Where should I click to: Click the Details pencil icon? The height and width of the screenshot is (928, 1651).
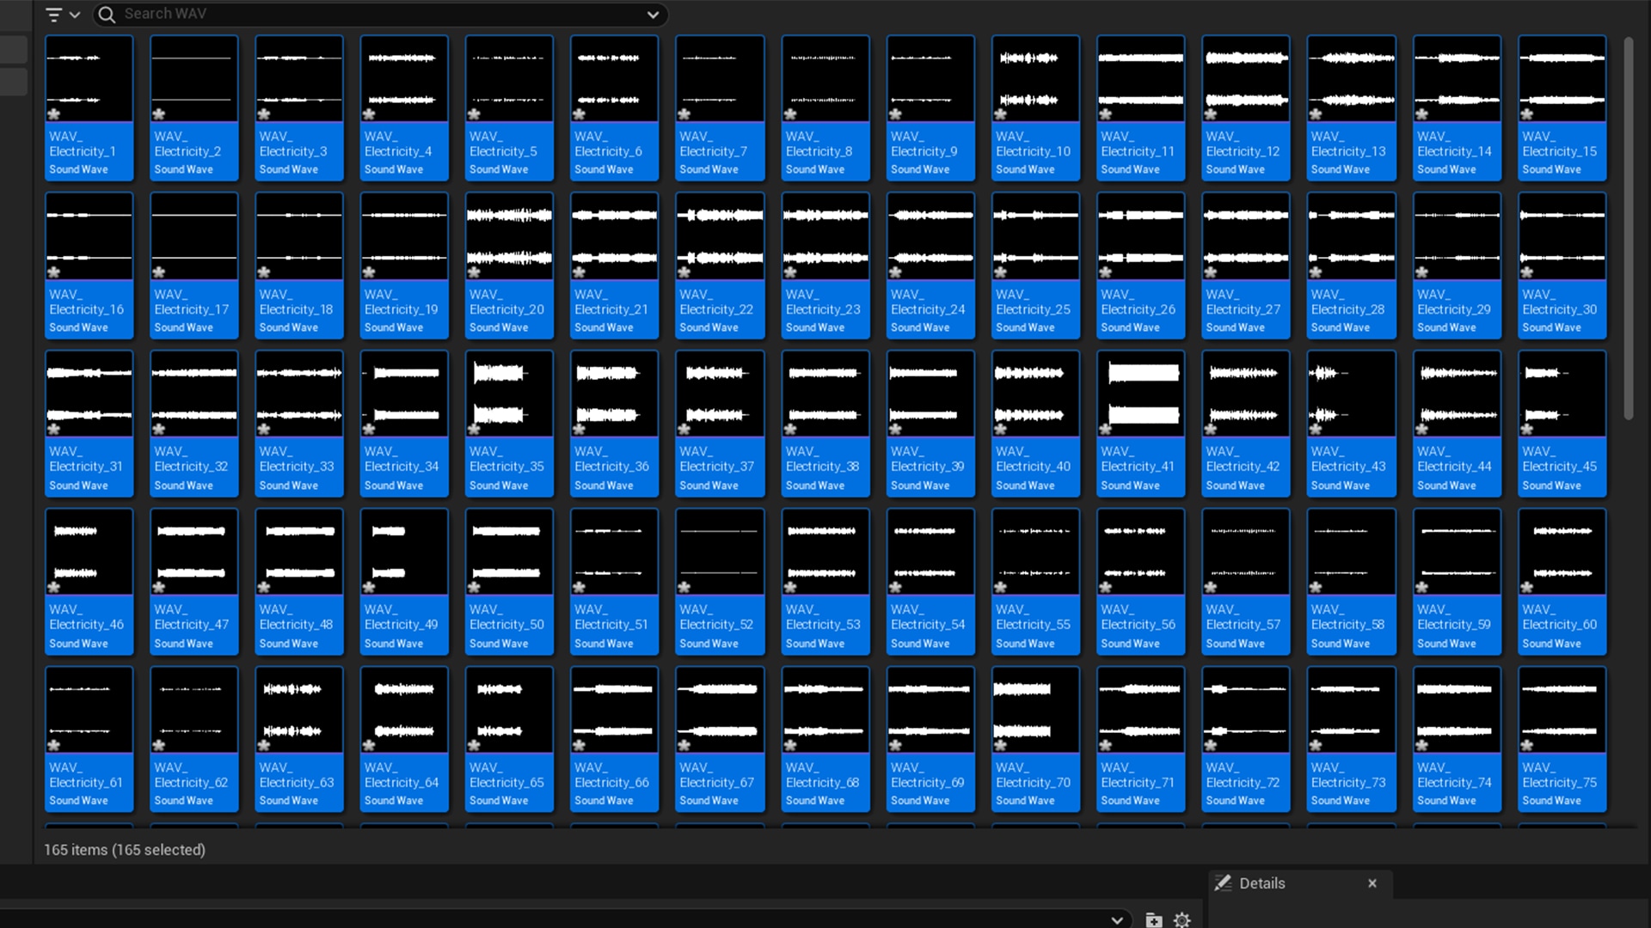click(1223, 883)
